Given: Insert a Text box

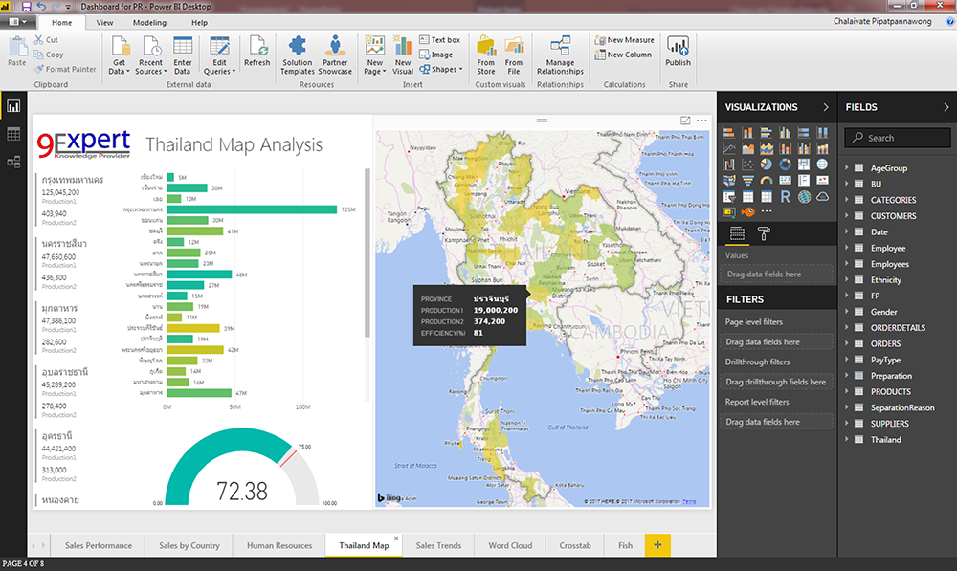Looking at the screenshot, I should [439, 39].
